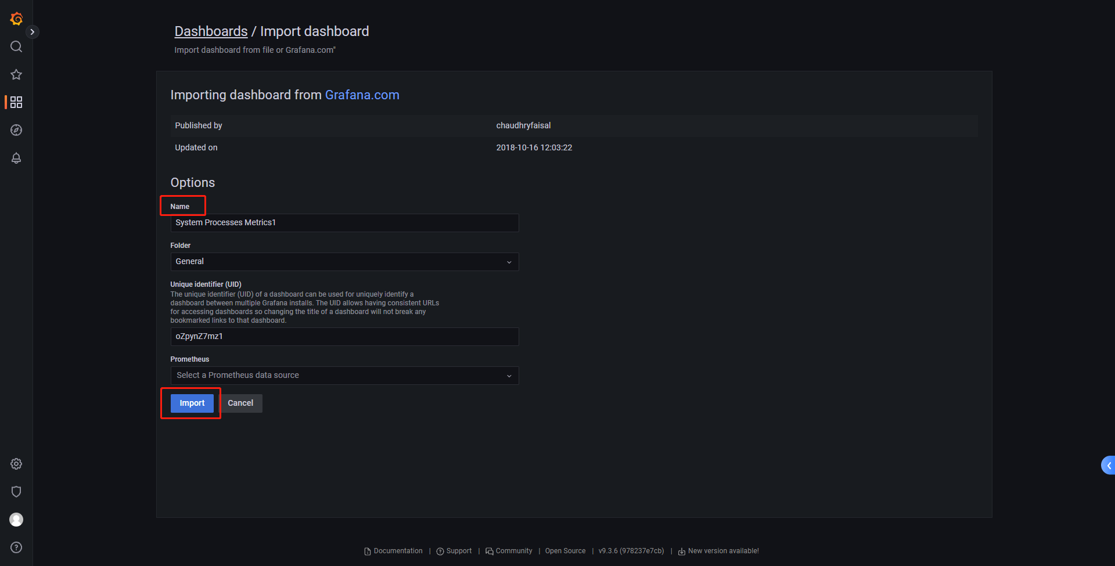Click the updated date 2018-10-16 12:03:22
The image size is (1115, 566).
(x=534, y=147)
